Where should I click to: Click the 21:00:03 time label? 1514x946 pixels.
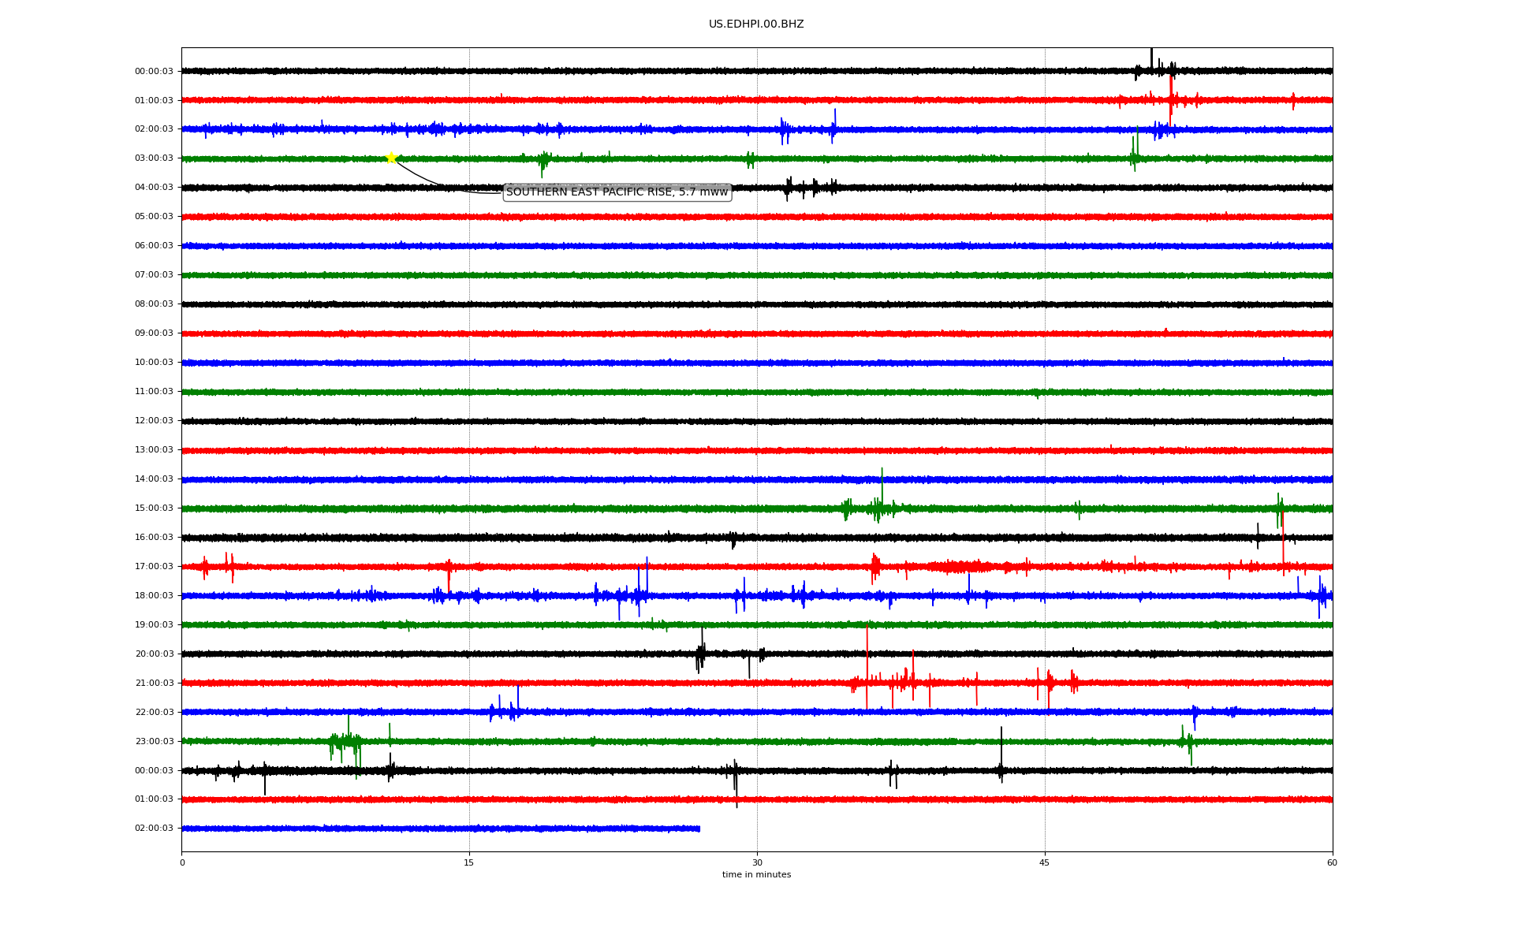[154, 683]
